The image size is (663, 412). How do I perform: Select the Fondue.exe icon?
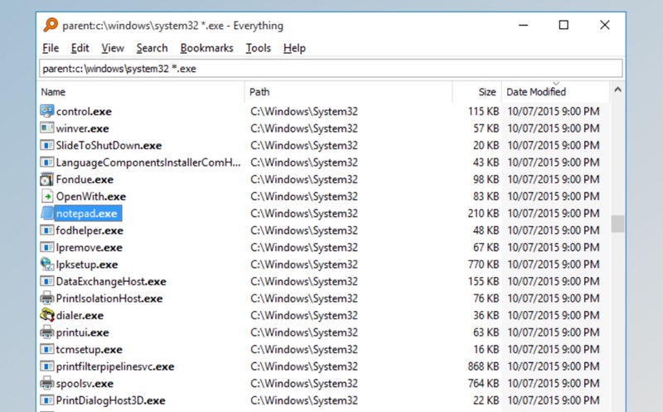click(47, 179)
